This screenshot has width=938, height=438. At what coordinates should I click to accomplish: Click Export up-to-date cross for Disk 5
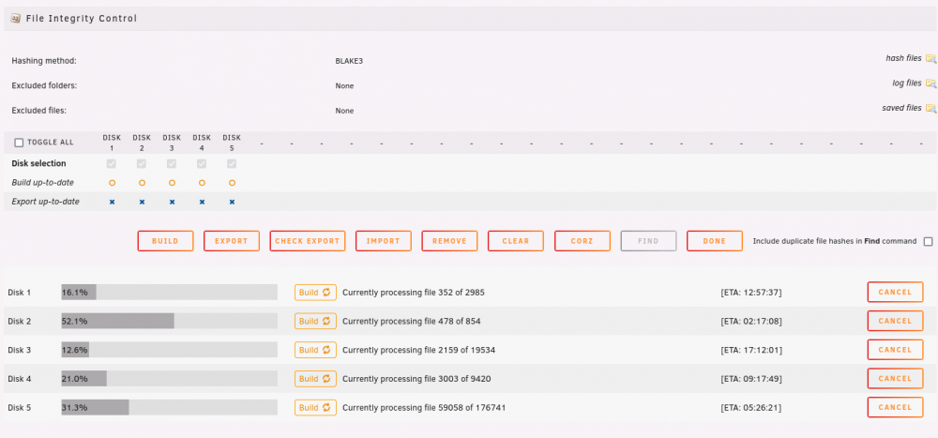pos(232,203)
